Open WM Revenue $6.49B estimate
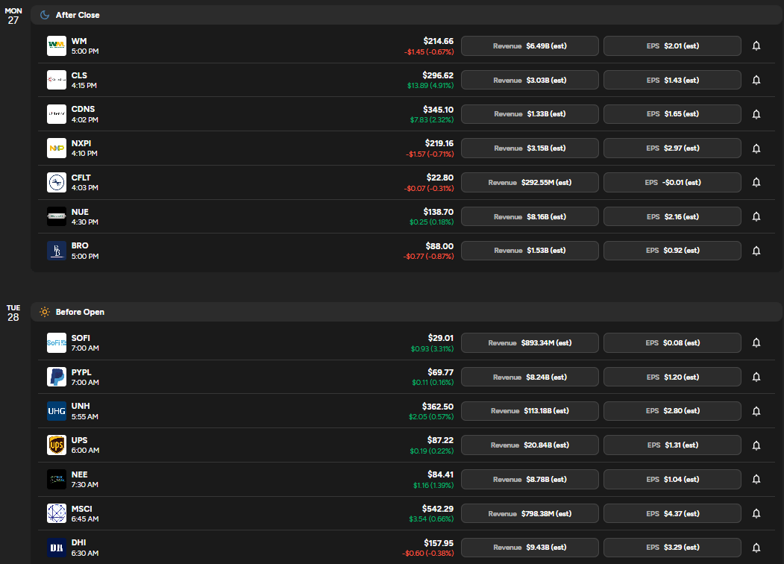The image size is (784, 564). [530, 46]
